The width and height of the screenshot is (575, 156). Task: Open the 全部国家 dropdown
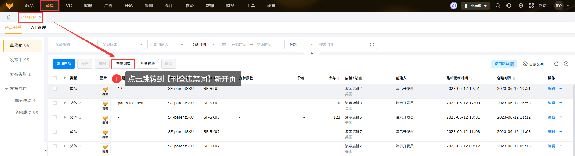click(x=123, y=44)
